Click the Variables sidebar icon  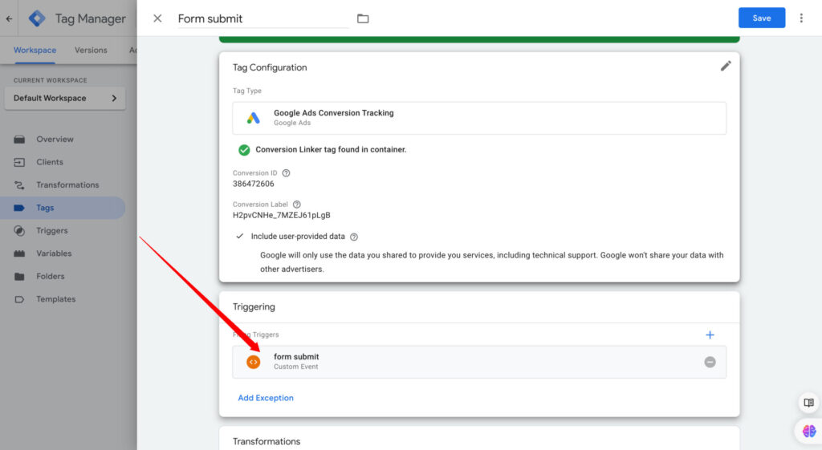tap(19, 253)
